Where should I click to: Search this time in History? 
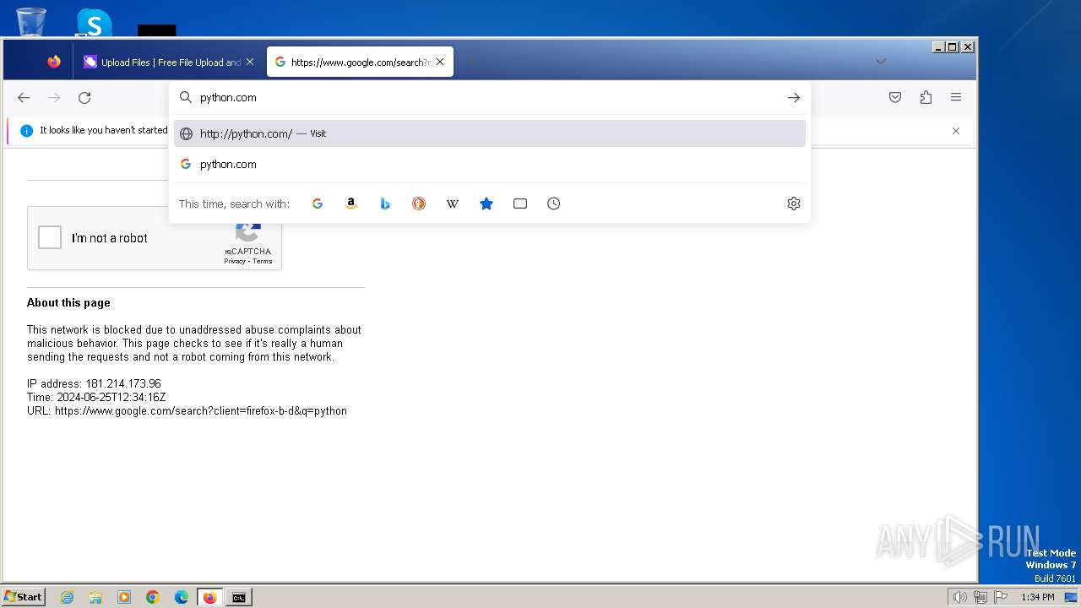point(554,204)
